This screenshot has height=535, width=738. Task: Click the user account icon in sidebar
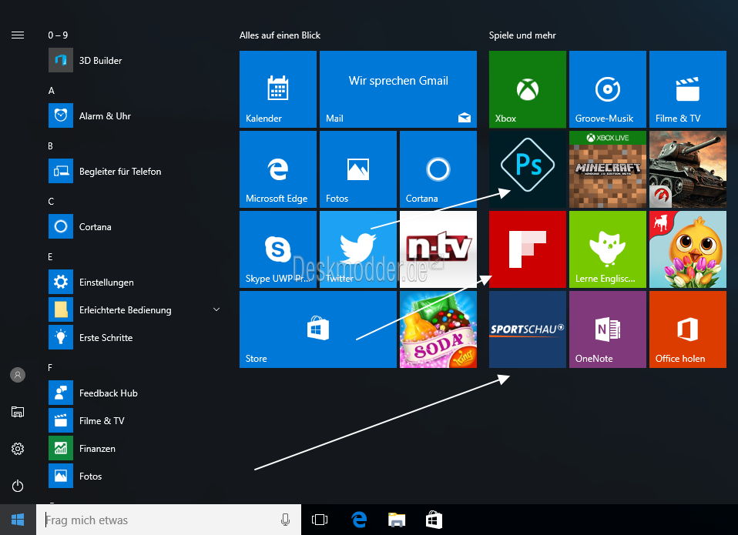pyautogui.click(x=18, y=375)
